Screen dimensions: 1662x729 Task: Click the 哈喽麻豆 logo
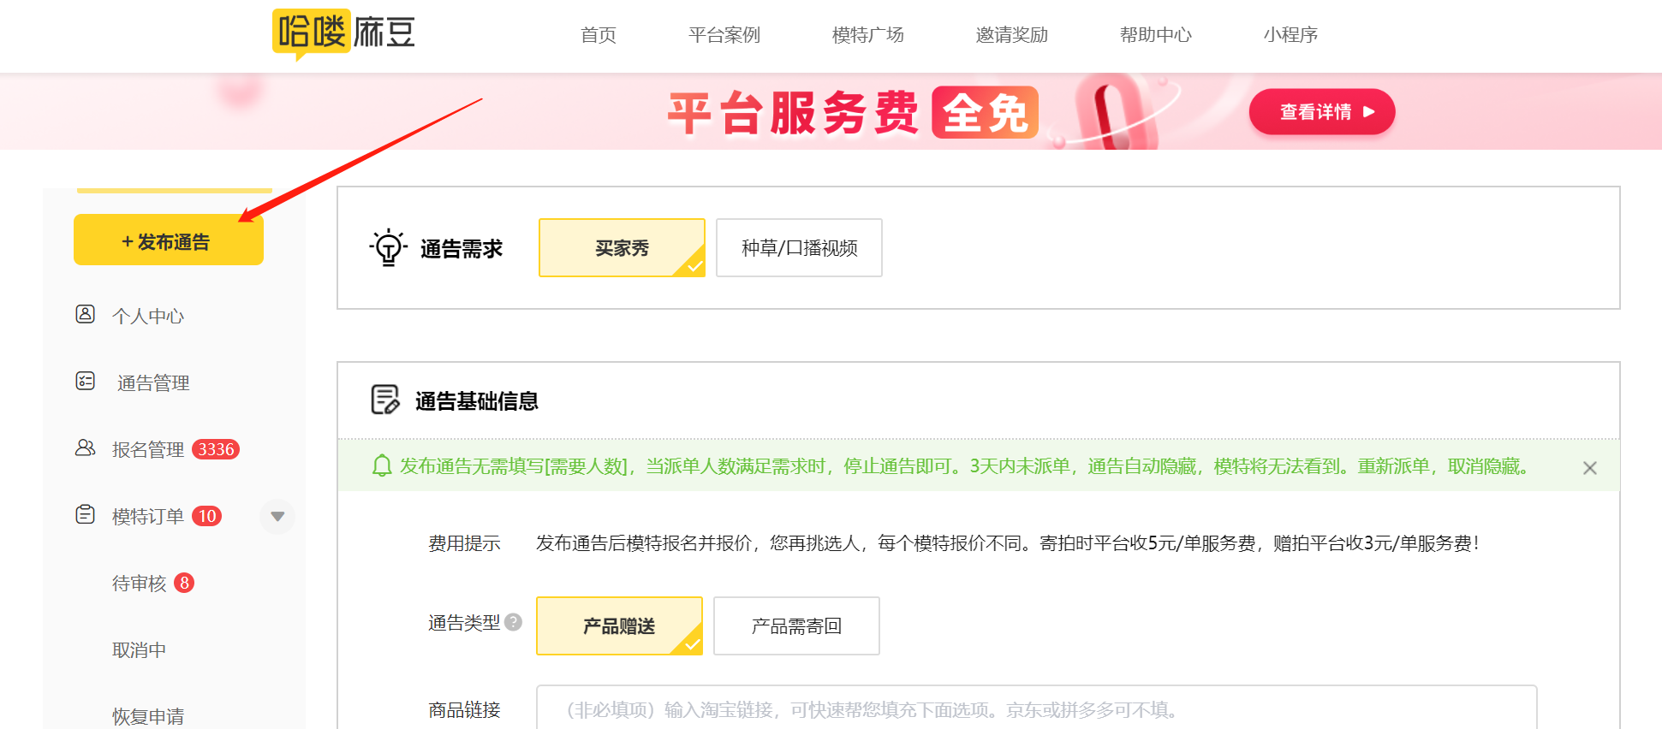click(343, 33)
